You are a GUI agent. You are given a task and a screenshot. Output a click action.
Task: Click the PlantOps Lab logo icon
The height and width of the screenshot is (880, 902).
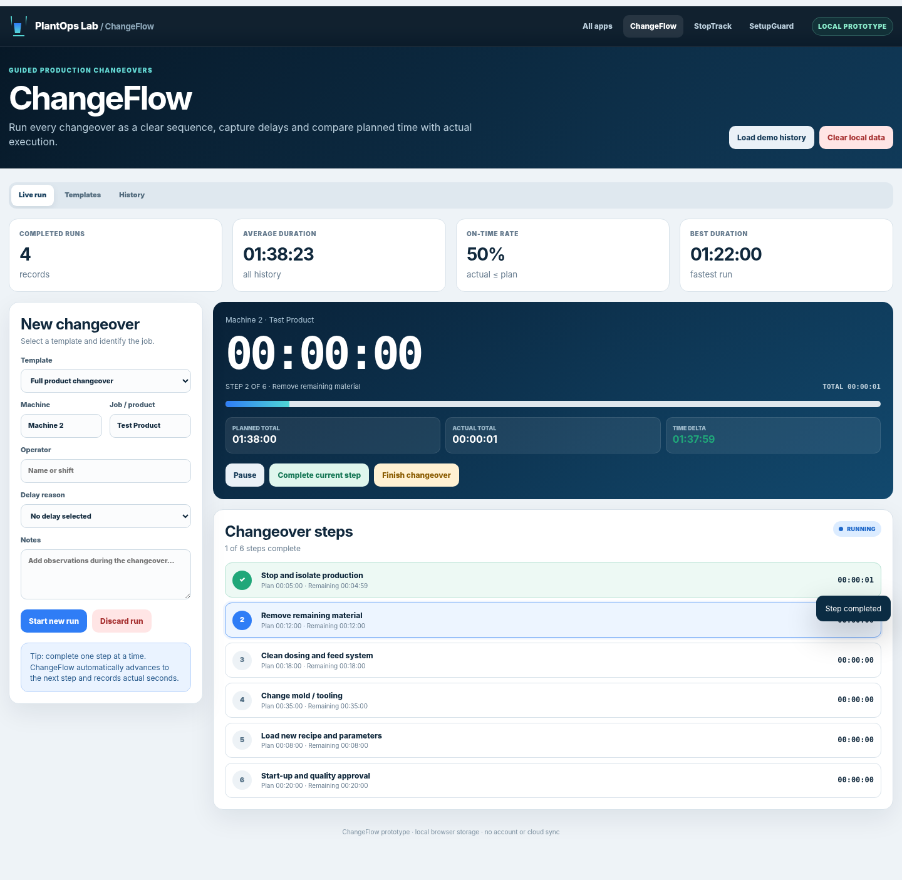pos(18,26)
